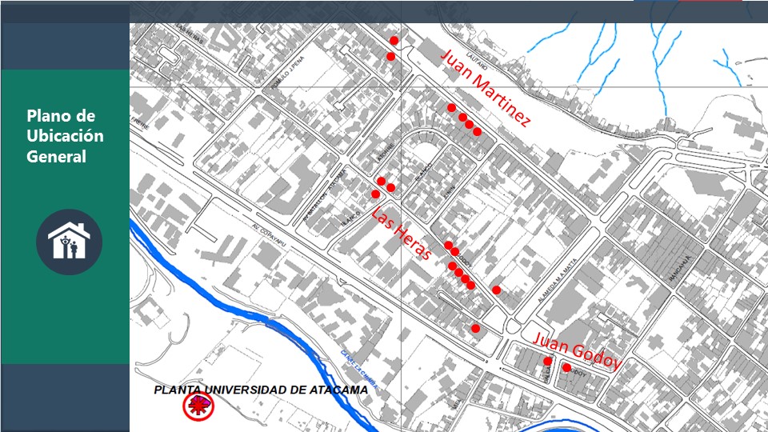Click the leftmost red dot beside Av. Copayapu

tap(375, 194)
